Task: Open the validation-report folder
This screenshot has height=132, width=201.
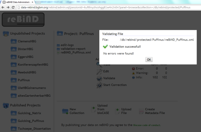Action: (73, 49)
